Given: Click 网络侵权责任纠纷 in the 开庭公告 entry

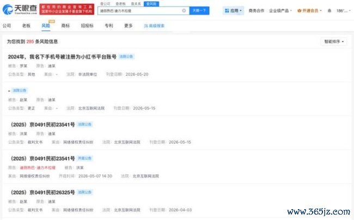Looking at the screenshot, I should click(34, 176).
